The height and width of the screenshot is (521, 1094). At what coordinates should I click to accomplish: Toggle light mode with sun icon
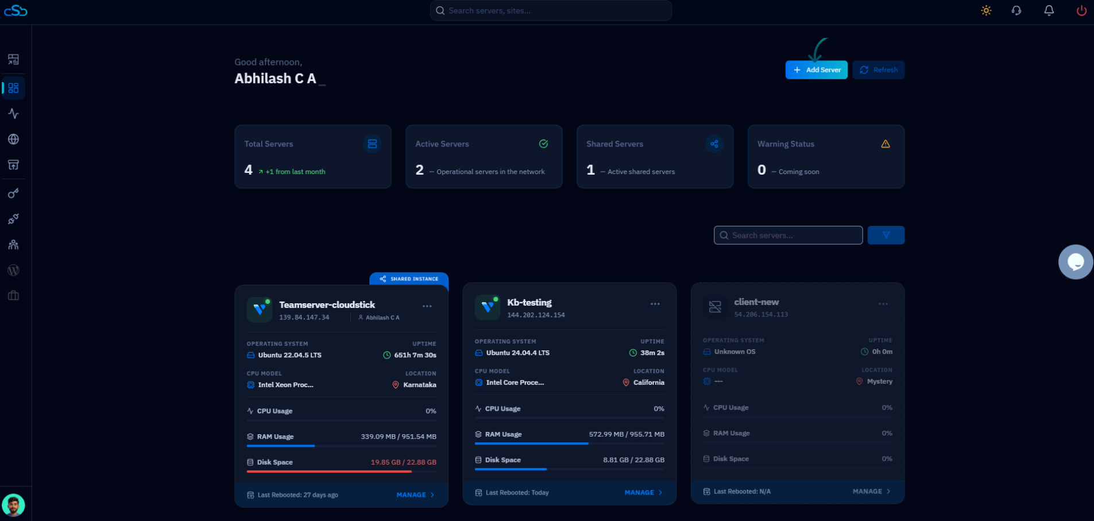(x=986, y=10)
